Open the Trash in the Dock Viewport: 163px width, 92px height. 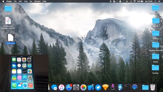[x=153, y=87]
